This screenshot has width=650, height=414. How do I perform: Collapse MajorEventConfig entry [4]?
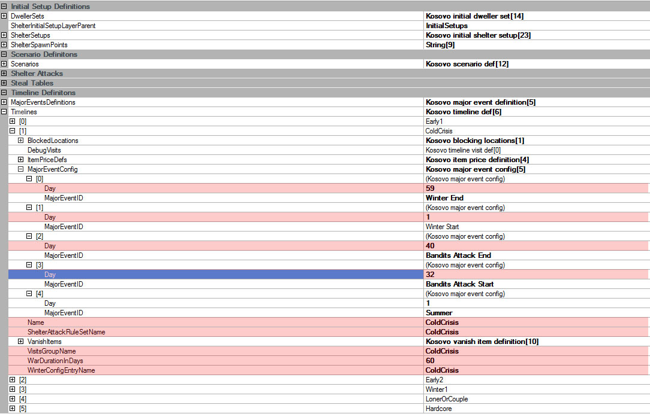(29, 294)
